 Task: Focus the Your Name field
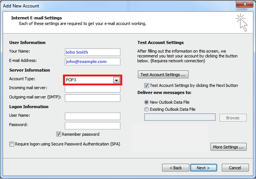(92, 52)
